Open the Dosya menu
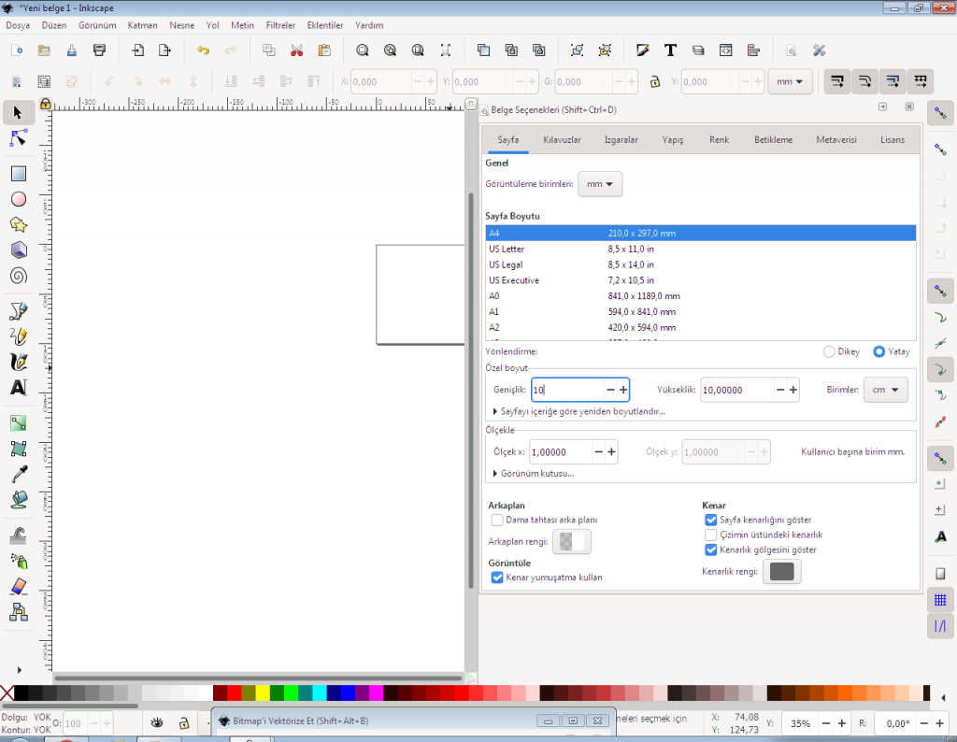The width and height of the screenshot is (957, 742). pyautogui.click(x=18, y=25)
